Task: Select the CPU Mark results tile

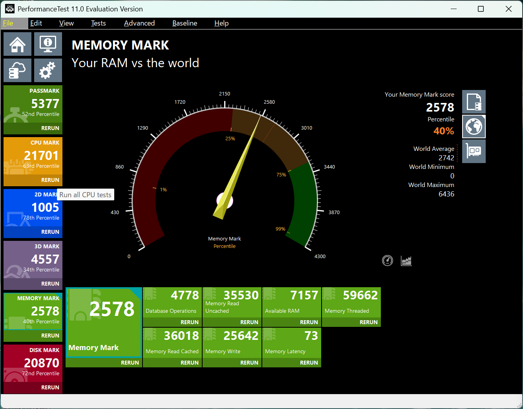Action: pyautogui.click(x=33, y=157)
